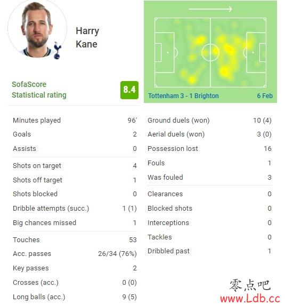Click the right penalty area on heatmap
The image size is (285, 304).
[256, 53]
